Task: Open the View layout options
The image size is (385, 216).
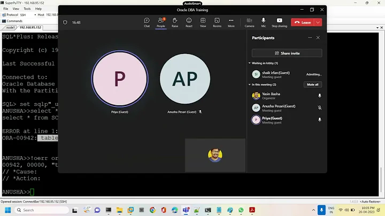Action: pyautogui.click(x=203, y=22)
